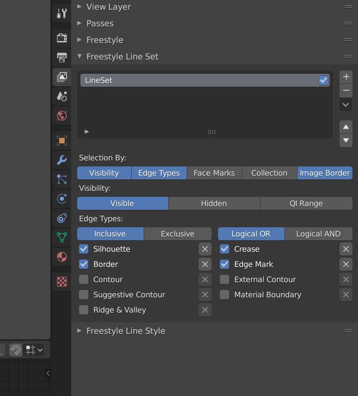Select Inclusive edge type negation
The width and height of the screenshot is (358, 396).
[110, 234]
